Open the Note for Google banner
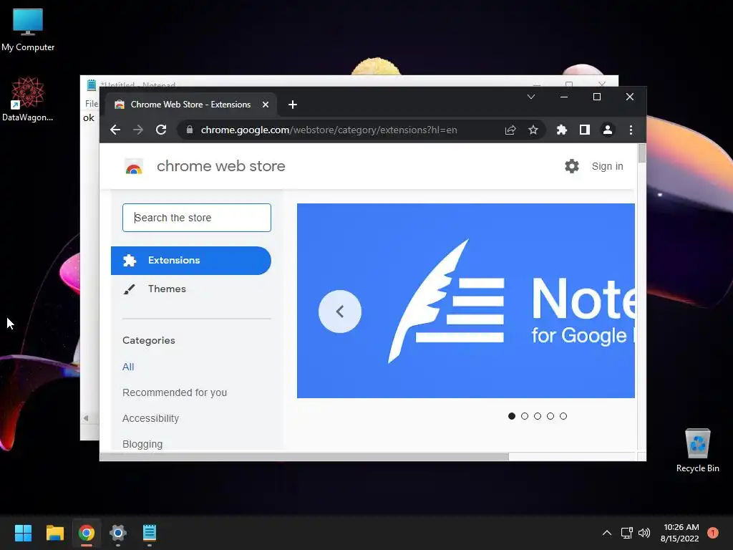The image size is (733, 550). [x=465, y=301]
